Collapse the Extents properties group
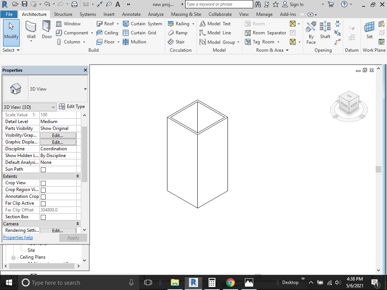 tap(77, 176)
